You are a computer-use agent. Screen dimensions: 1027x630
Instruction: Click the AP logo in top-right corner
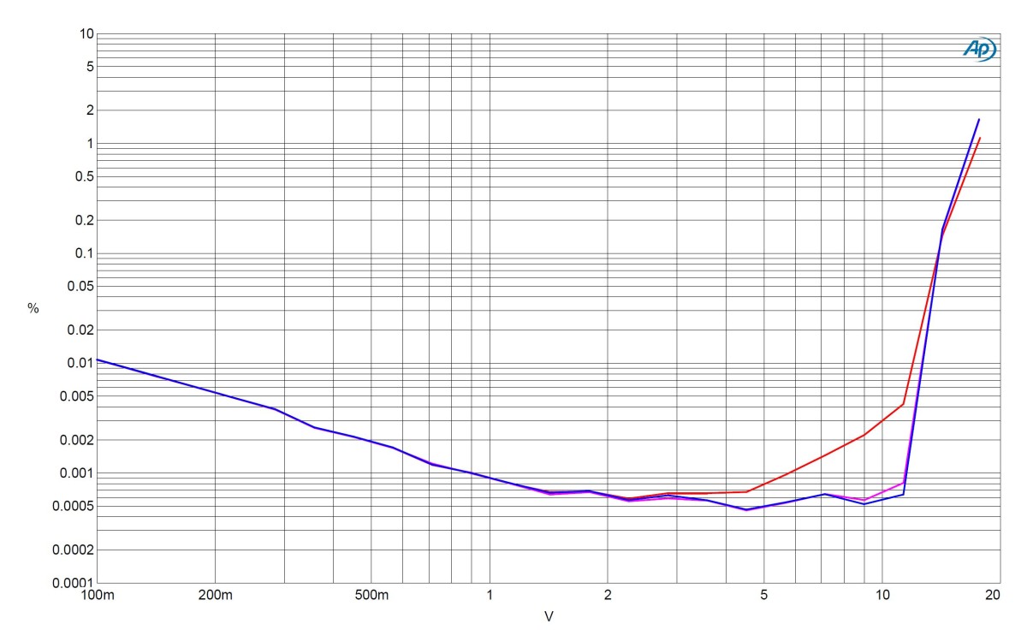pyautogui.click(x=979, y=51)
